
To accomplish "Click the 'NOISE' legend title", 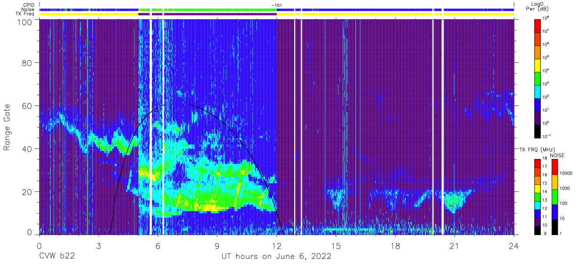I will pos(557,155).
